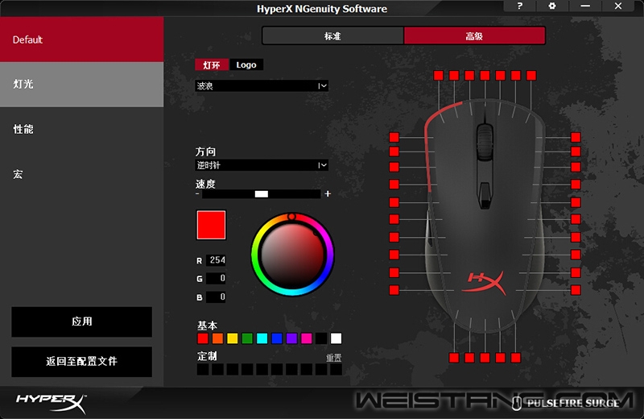Close the NGenuity window
Viewport: 644px width, 419px height.
[618, 6]
